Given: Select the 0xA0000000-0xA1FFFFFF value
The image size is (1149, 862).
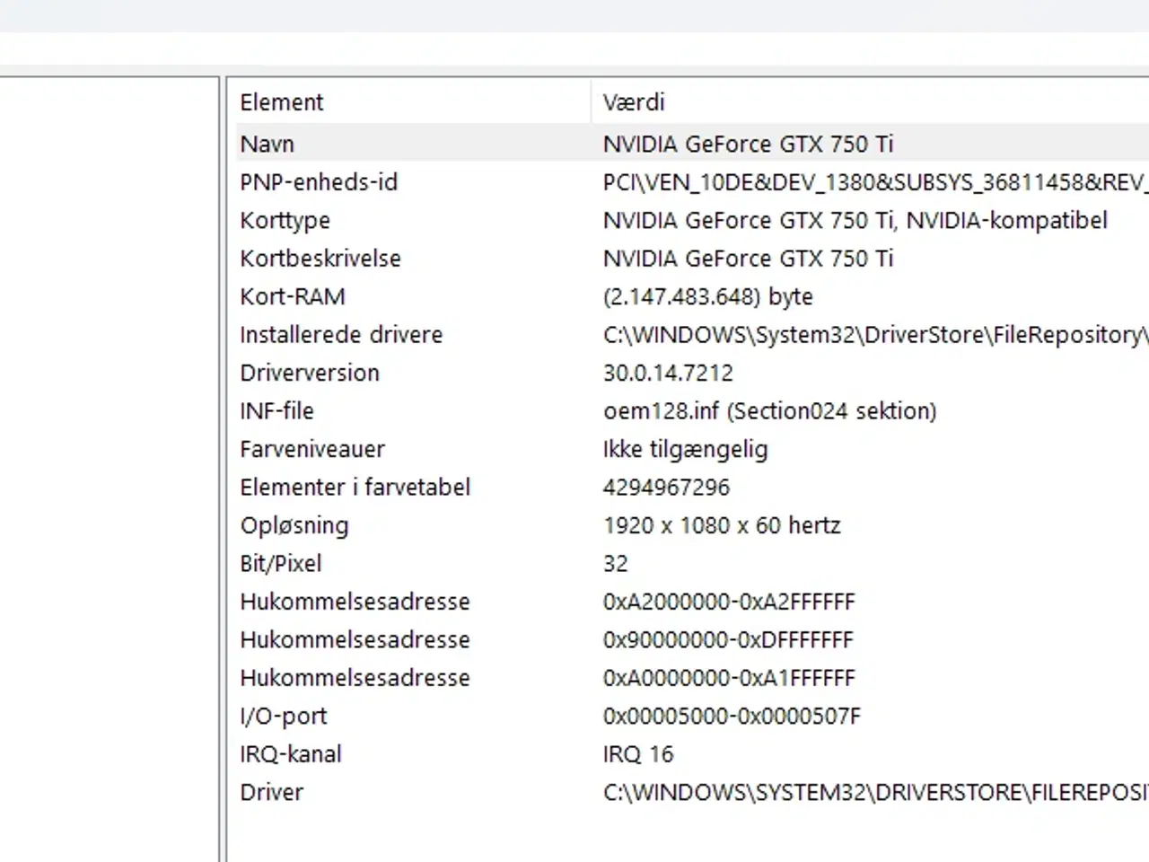Looking at the screenshot, I should [x=729, y=678].
